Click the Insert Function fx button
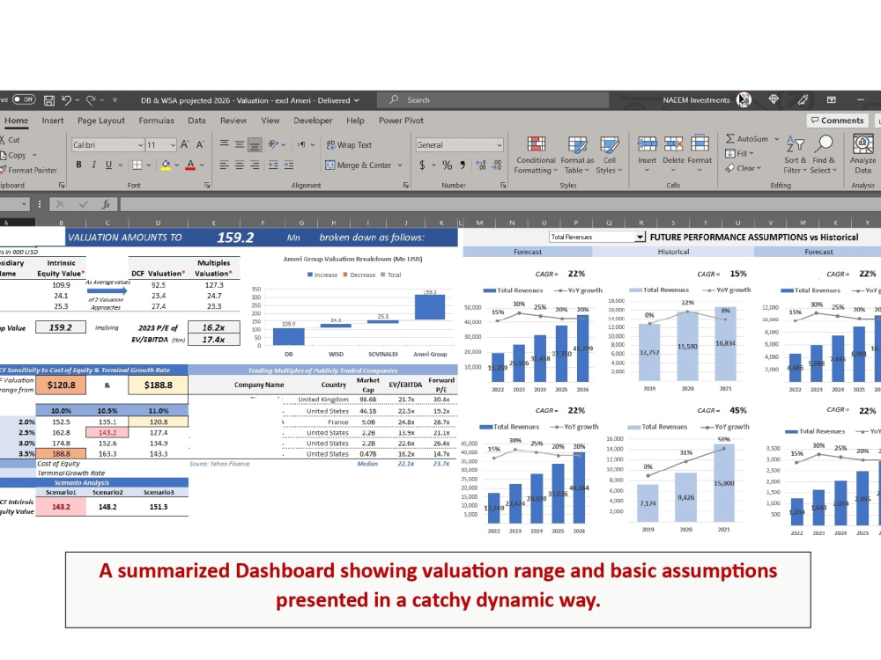Image resolution: width=881 pixels, height=660 pixels. pyautogui.click(x=105, y=204)
